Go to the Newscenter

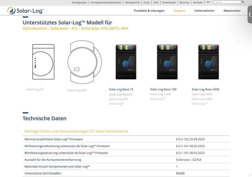(232, 11)
